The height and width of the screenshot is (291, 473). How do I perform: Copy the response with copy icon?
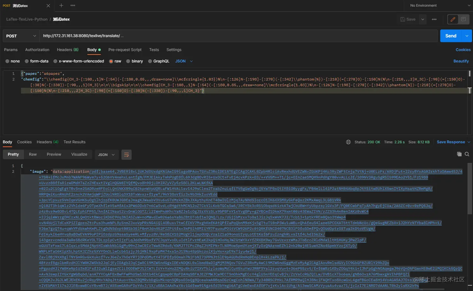click(459, 154)
